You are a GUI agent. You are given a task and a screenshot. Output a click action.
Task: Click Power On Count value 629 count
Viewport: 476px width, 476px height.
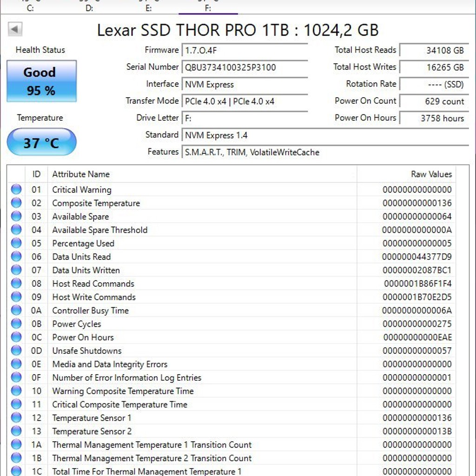coord(434,101)
